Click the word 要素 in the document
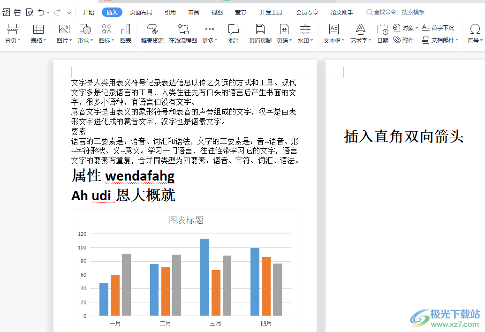 (78, 131)
